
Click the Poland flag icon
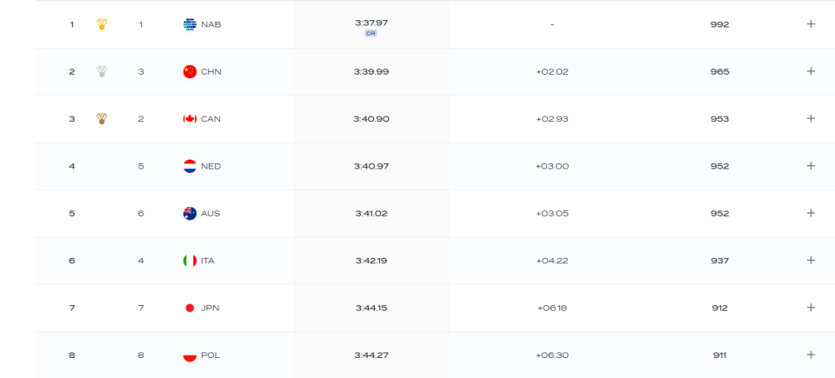coord(190,355)
